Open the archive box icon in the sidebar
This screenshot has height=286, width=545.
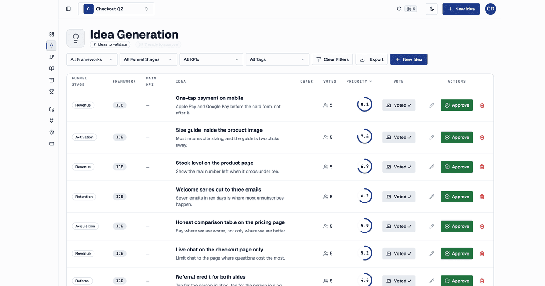51,80
